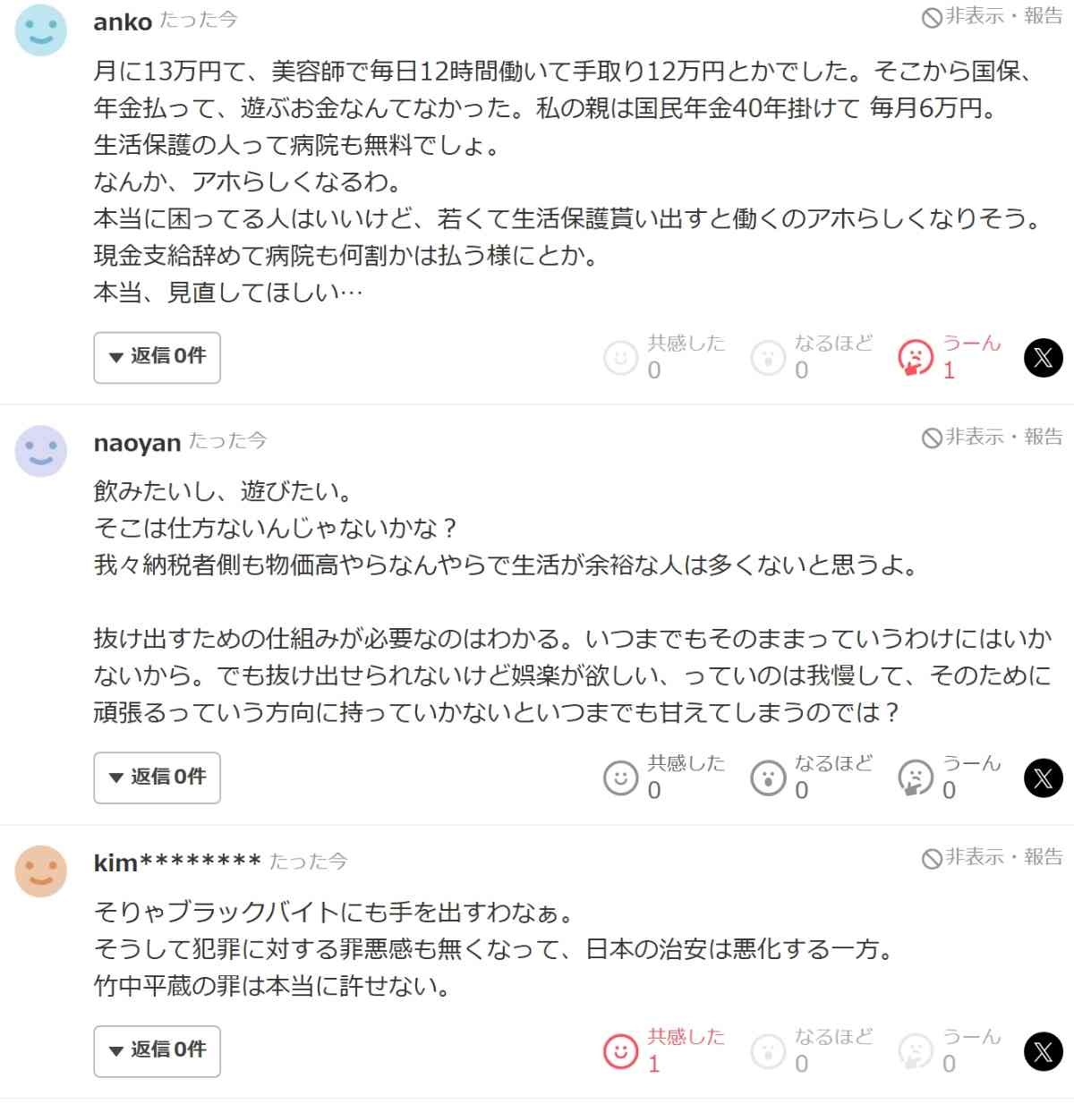
Task: Toggle うーん reaction on naoyan's comment
Action: pyautogui.click(x=916, y=778)
